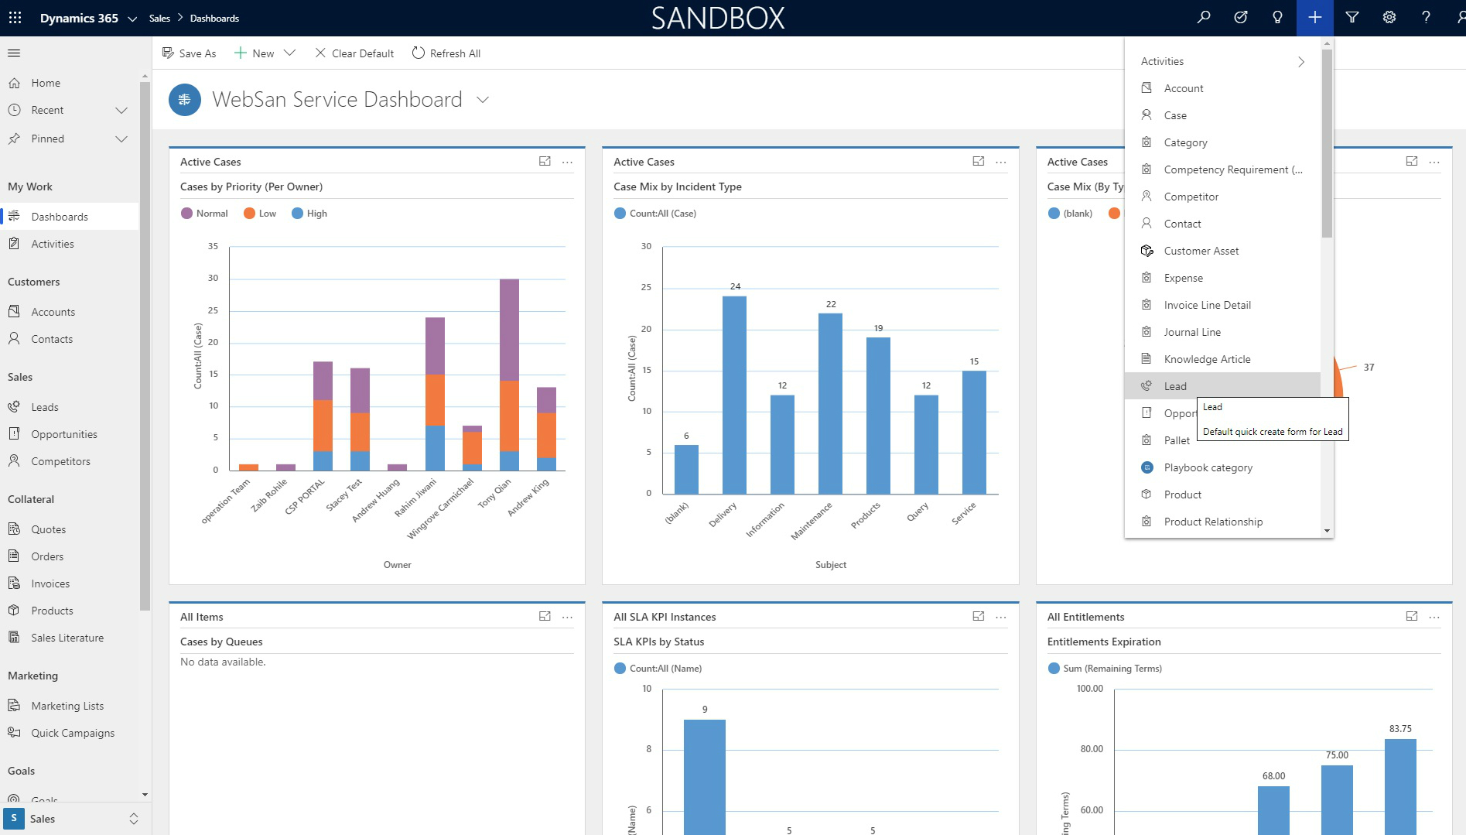Select Knowledge Article in quick create menu
Viewport: 1466px width, 835px height.
(1222, 359)
